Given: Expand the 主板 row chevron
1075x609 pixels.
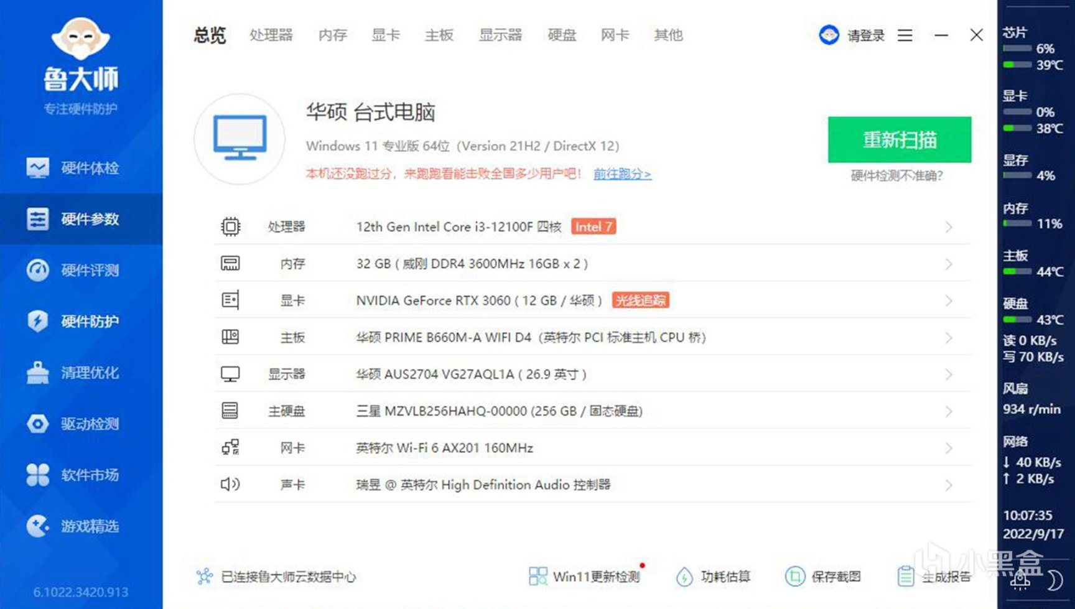Looking at the screenshot, I should [948, 338].
